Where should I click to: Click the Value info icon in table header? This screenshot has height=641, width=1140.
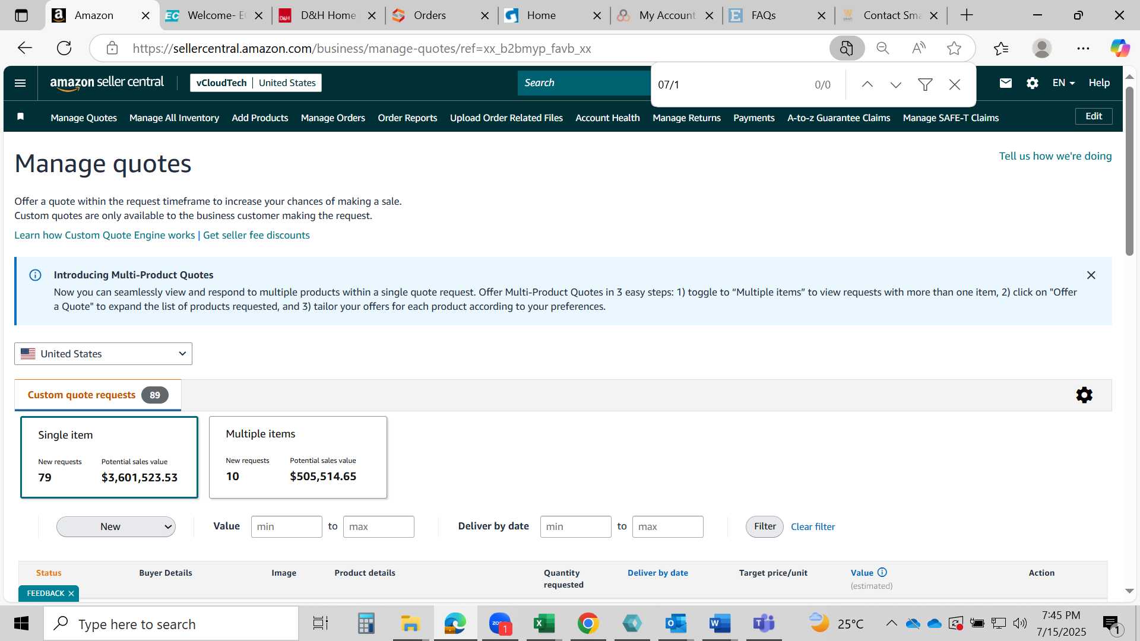click(882, 572)
